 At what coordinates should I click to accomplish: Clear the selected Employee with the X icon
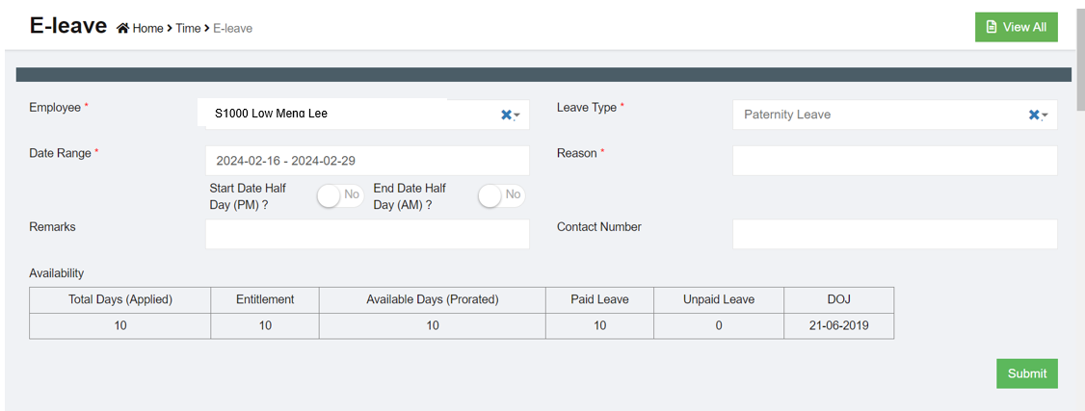(506, 115)
